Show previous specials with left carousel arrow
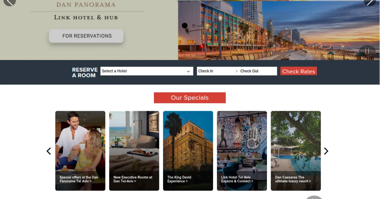The width and height of the screenshot is (380, 199). (x=49, y=151)
